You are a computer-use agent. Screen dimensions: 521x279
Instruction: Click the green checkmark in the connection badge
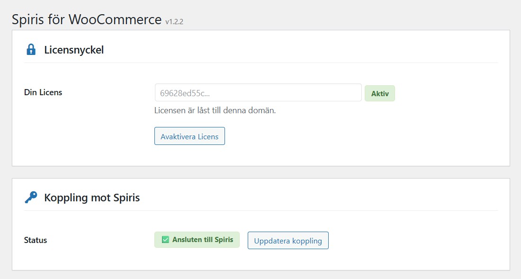click(165, 240)
